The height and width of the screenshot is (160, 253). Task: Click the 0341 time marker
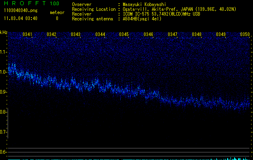click(28, 35)
